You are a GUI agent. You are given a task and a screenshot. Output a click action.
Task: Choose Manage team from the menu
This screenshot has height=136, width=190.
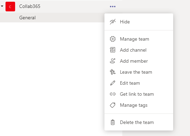coord(139,39)
